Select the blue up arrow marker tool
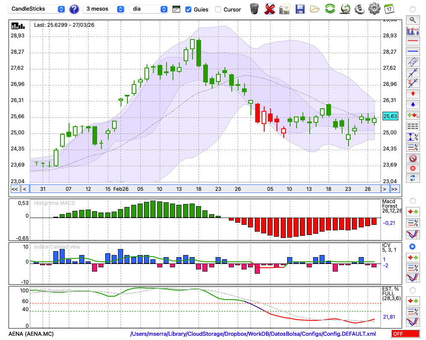426x340 pixels. point(412,104)
